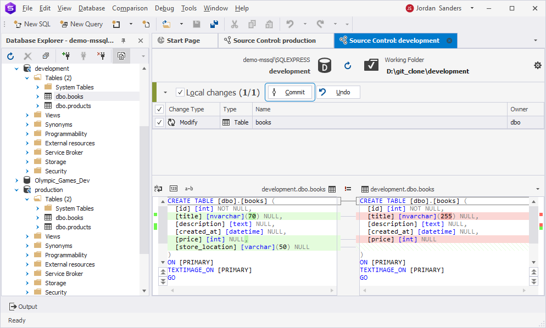Open Jordan Sanders account dropdown

tap(472, 8)
